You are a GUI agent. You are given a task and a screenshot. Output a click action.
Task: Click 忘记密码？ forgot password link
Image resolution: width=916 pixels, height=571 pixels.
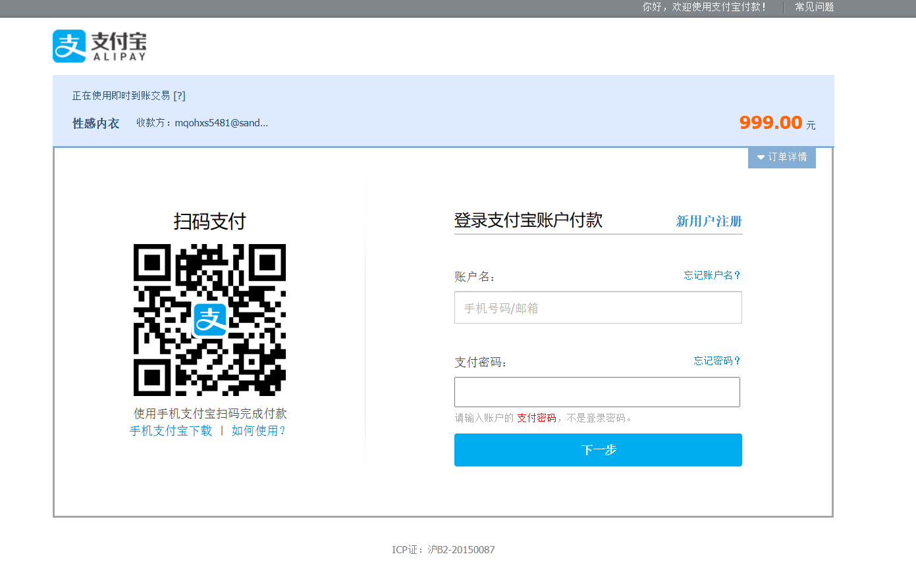(717, 360)
